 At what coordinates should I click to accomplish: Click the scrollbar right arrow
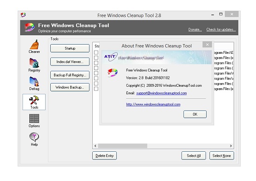[x=231, y=146]
